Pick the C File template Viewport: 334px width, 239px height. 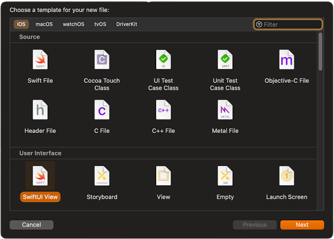pos(102,110)
